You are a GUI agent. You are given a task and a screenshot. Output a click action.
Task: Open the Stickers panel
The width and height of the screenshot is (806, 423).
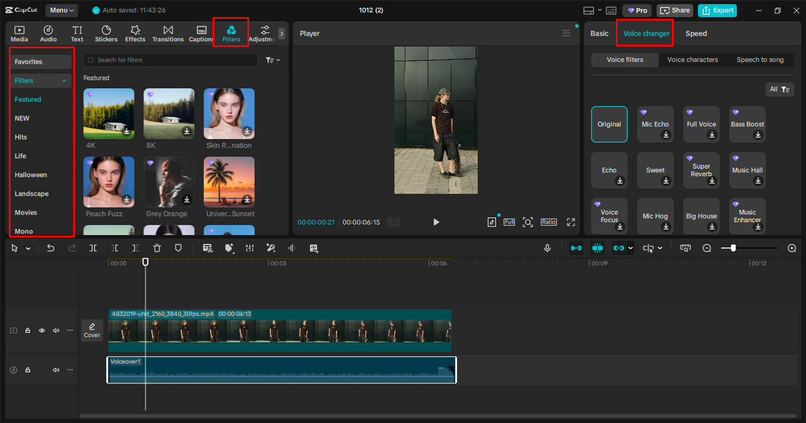106,32
